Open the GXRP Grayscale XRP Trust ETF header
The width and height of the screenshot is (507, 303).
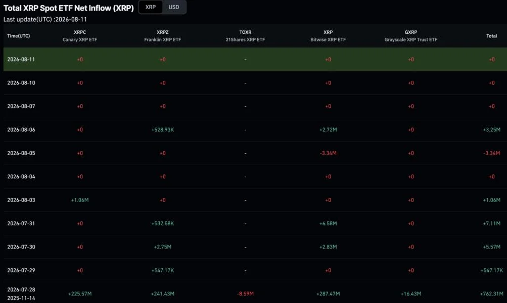[x=411, y=36]
